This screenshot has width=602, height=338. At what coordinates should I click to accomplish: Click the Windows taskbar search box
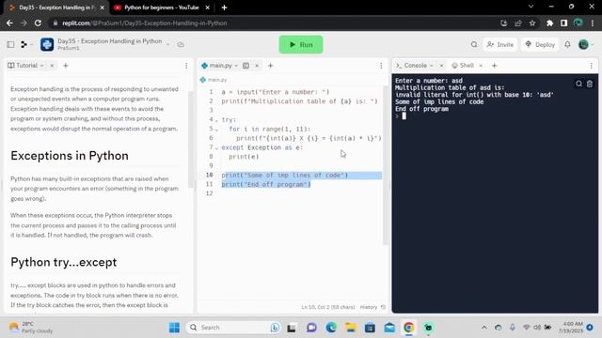point(233,328)
